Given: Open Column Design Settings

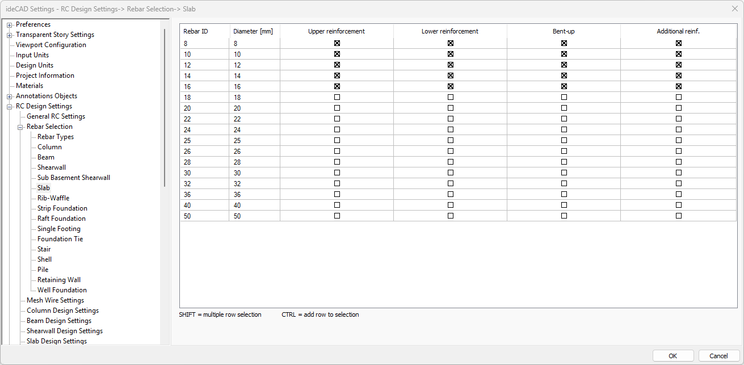Looking at the screenshot, I should tap(62, 311).
